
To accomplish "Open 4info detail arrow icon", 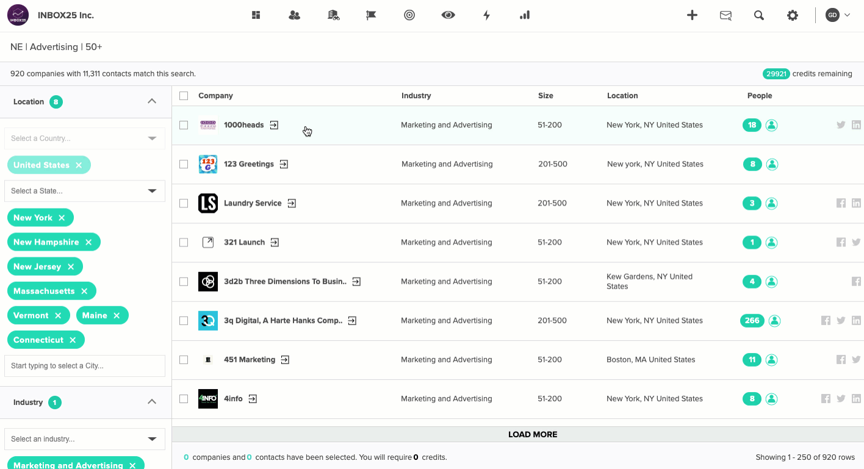I will pyautogui.click(x=253, y=399).
